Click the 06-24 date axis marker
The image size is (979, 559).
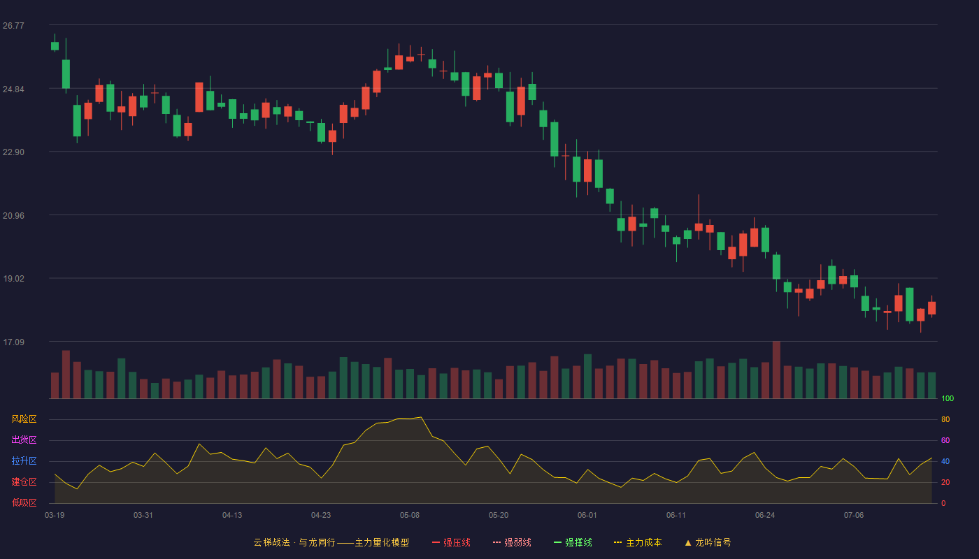point(765,515)
